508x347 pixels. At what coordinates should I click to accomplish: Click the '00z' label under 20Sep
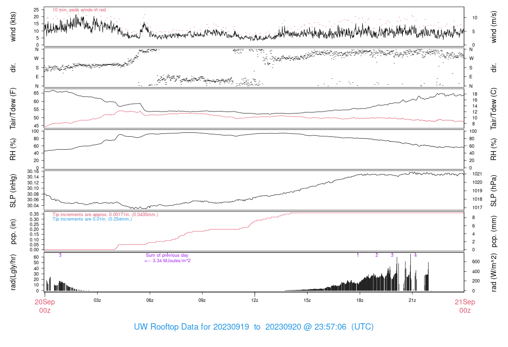(x=45, y=310)
